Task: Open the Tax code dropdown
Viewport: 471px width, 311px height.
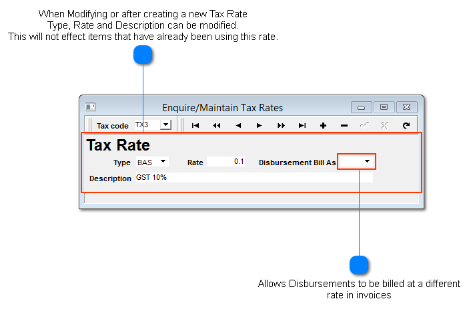Action: tap(165, 125)
